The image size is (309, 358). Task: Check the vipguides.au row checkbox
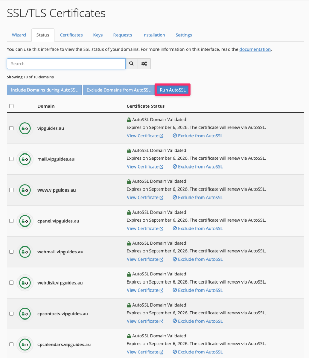click(x=12, y=128)
